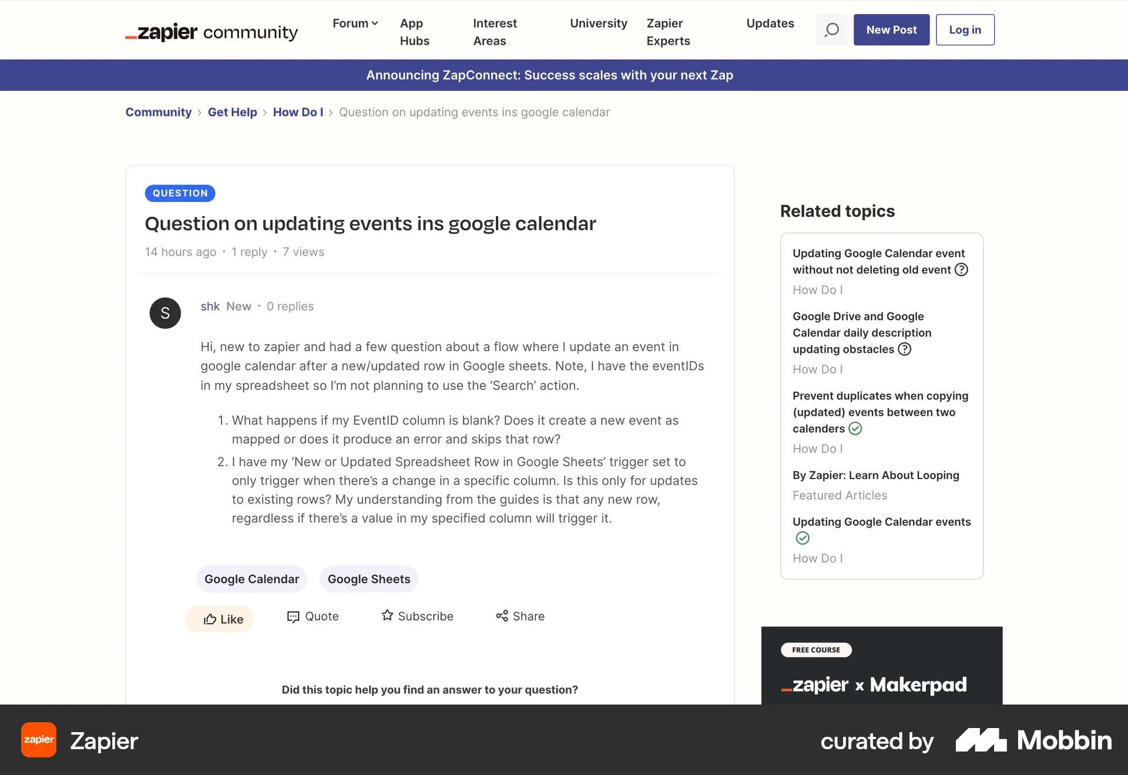The image size is (1128, 775).
Task: Click the green checkmark on 'Updating Google Calendar events'
Action: 803,538
